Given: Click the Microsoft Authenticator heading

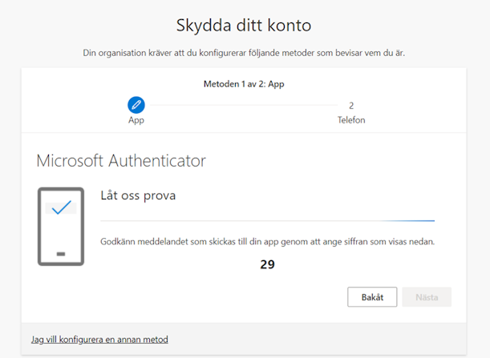Looking at the screenshot, I should coord(121,161).
